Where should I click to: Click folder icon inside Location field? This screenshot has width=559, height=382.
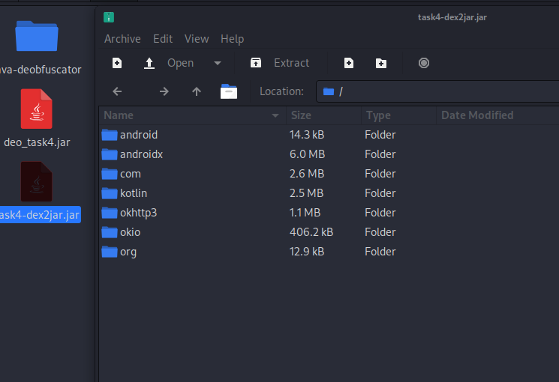tap(329, 91)
